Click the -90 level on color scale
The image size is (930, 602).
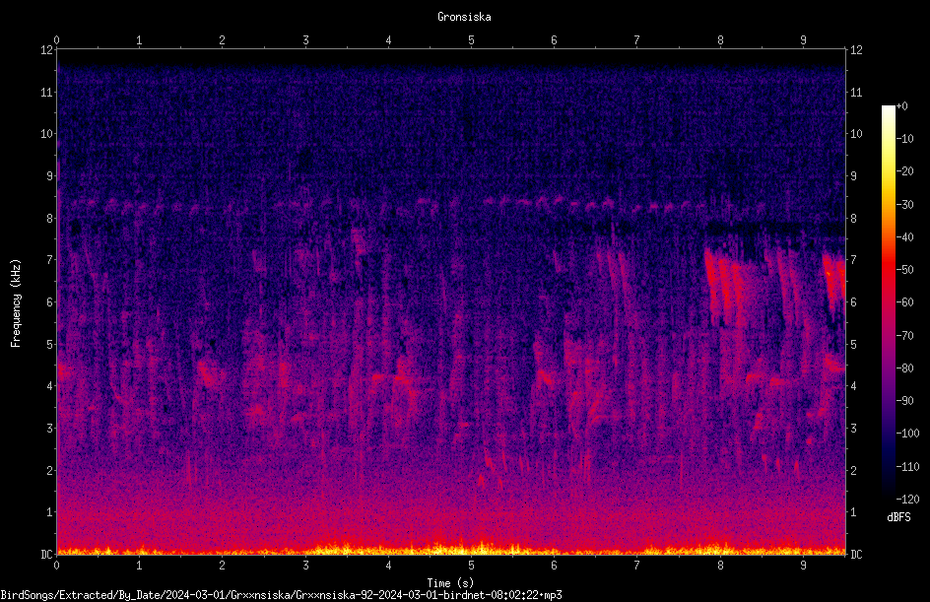tap(904, 400)
